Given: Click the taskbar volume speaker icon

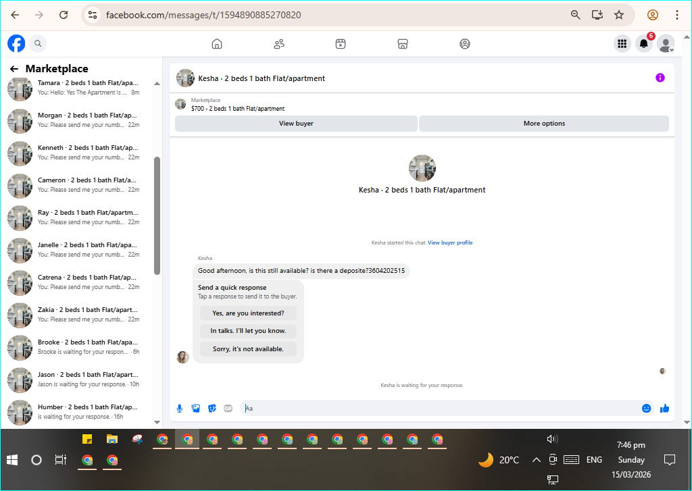Looking at the screenshot, I should (552, 439).
